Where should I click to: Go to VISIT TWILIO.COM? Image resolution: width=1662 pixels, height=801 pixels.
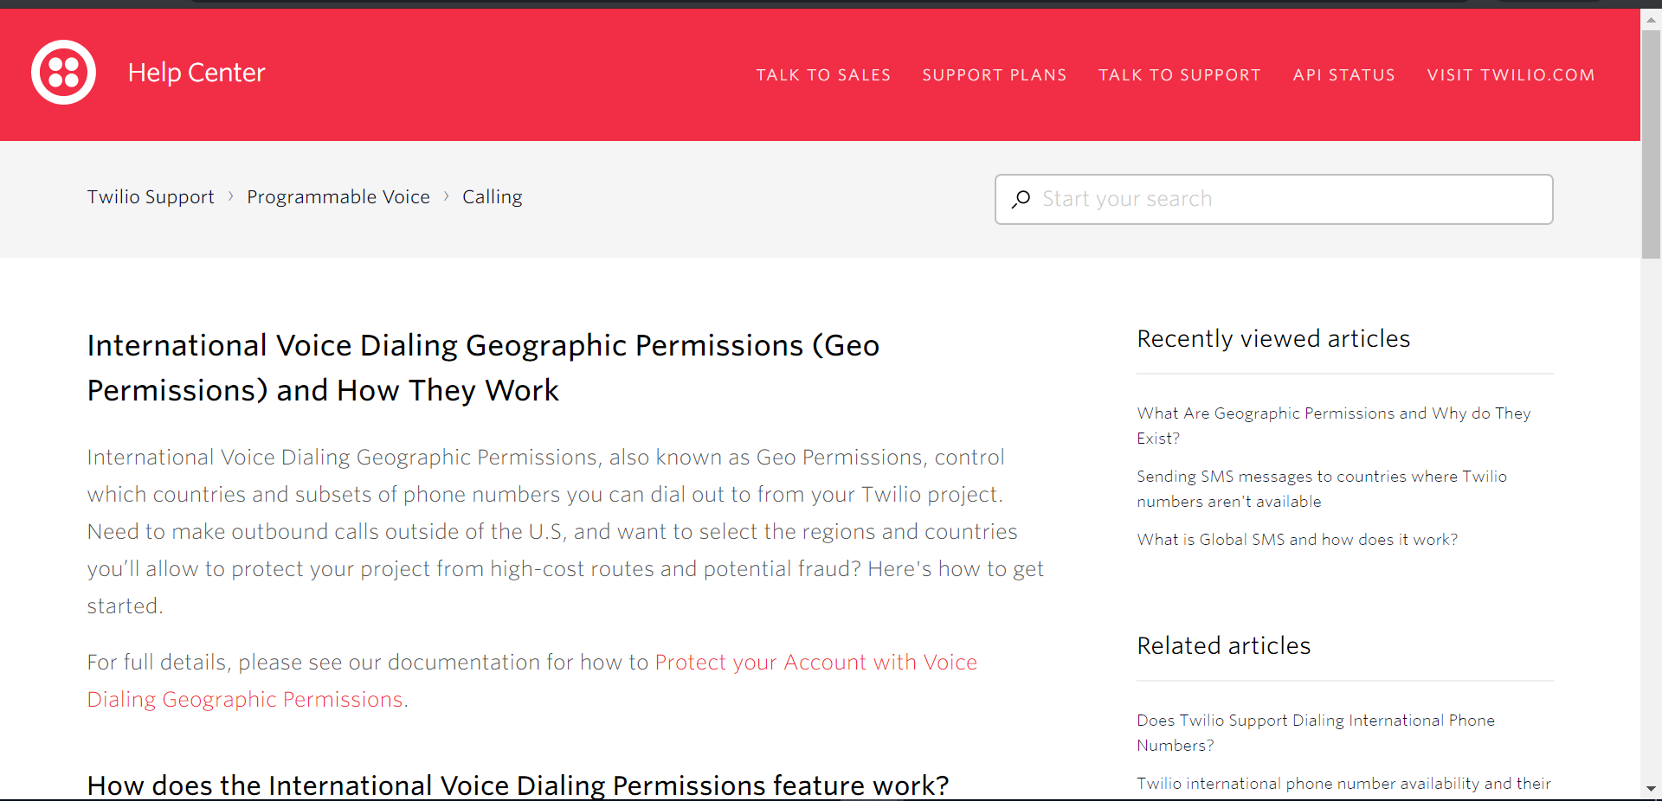[1511, 75]
